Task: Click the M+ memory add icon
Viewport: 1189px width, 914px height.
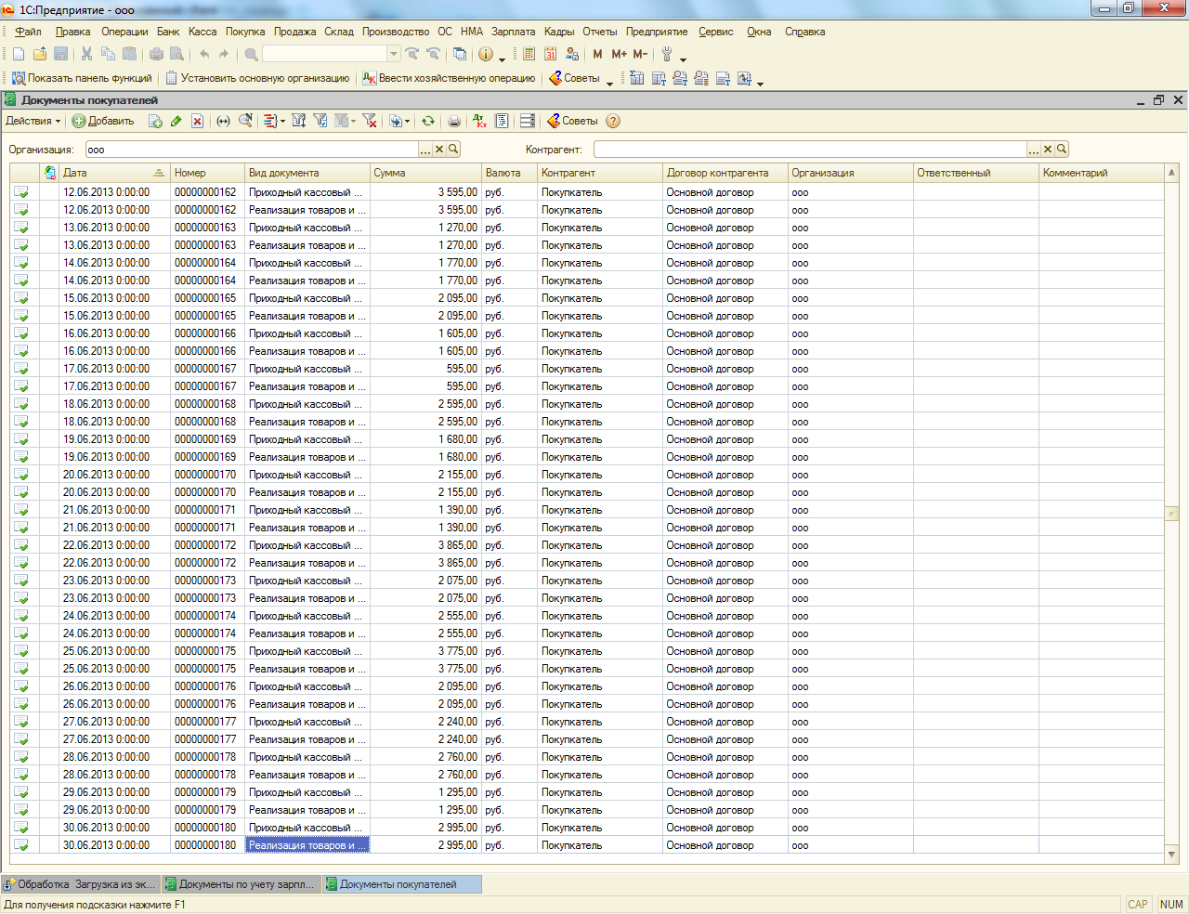Action: [x=619, y=54]
